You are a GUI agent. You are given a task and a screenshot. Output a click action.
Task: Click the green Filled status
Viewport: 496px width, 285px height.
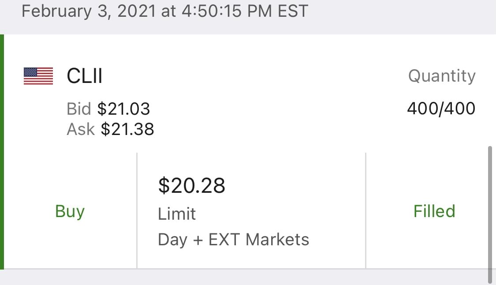[434, 211]
